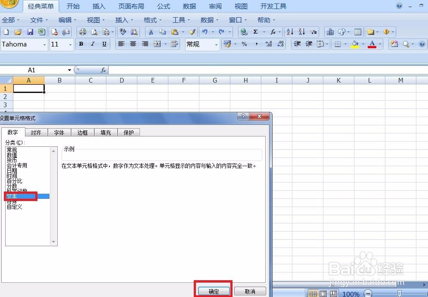428x297 pixels.
Task: Open the Tahoma font name dropdown
Action: pyautogui.click(x=44, y=44)
